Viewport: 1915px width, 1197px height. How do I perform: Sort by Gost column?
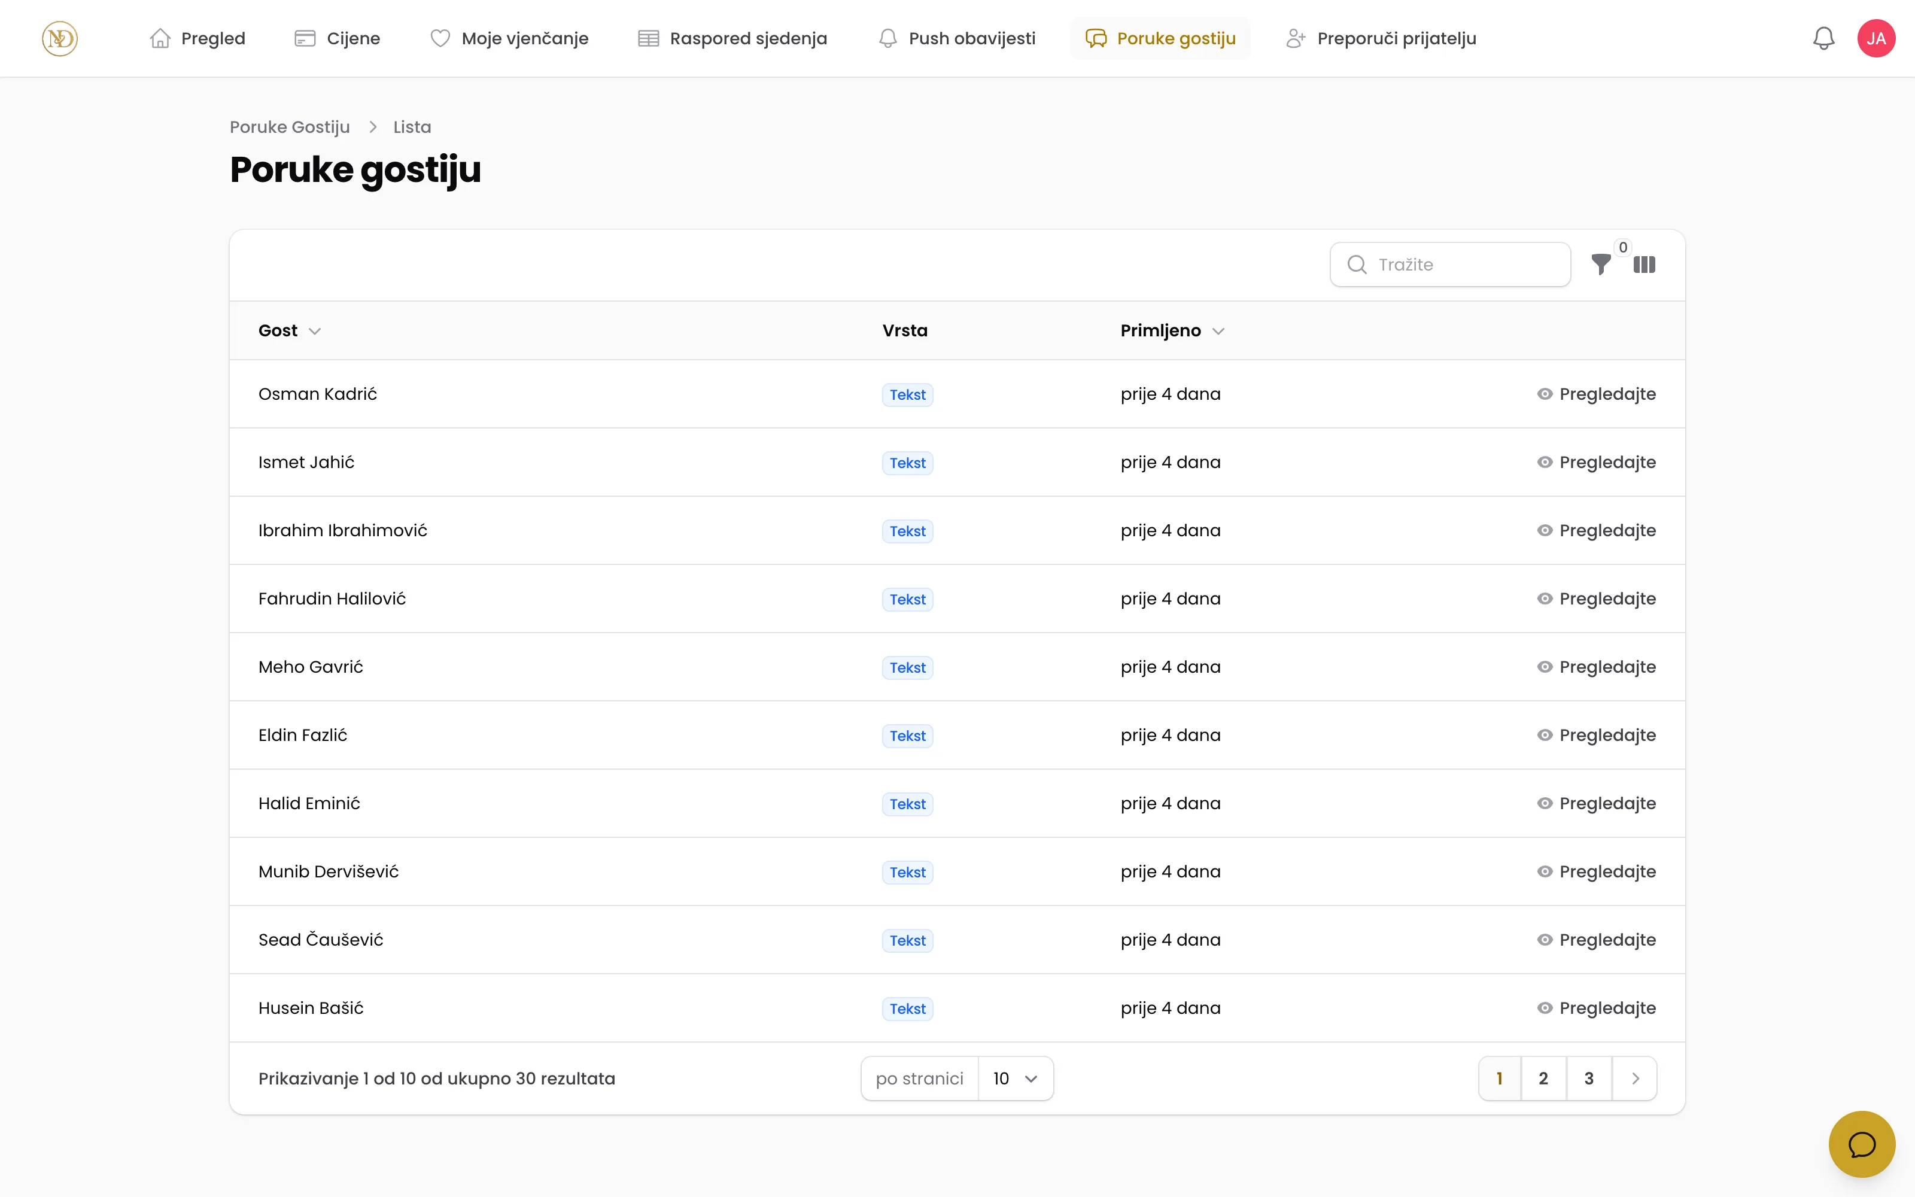coord(289,331)
